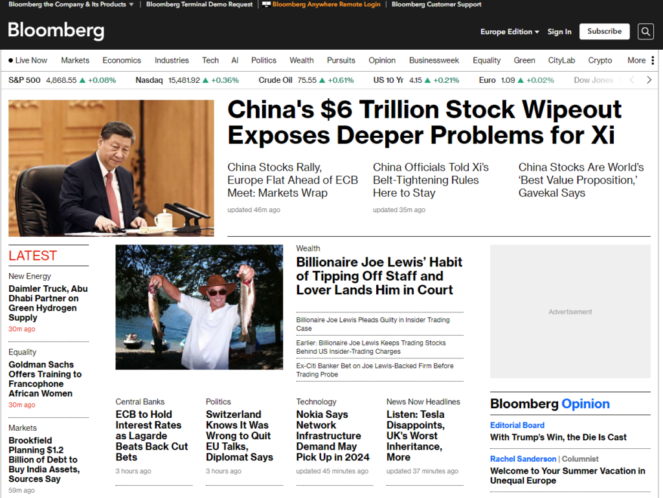Click the Technology category label above Nokia
This screenshot has height=498, width=663.
(316, 402)
